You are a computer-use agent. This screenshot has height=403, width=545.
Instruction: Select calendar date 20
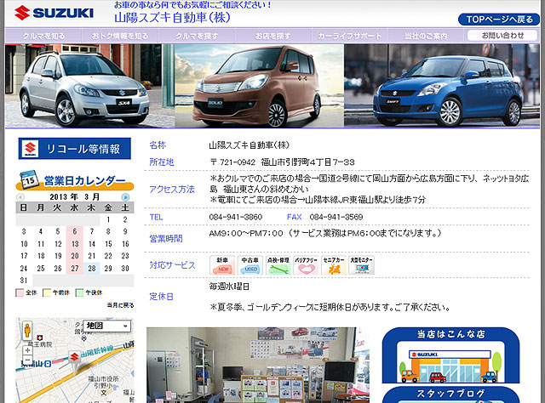point(75,256)
